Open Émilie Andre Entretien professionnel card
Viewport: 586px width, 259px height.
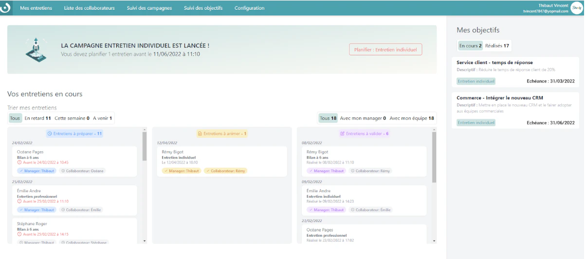click(74, 200)
